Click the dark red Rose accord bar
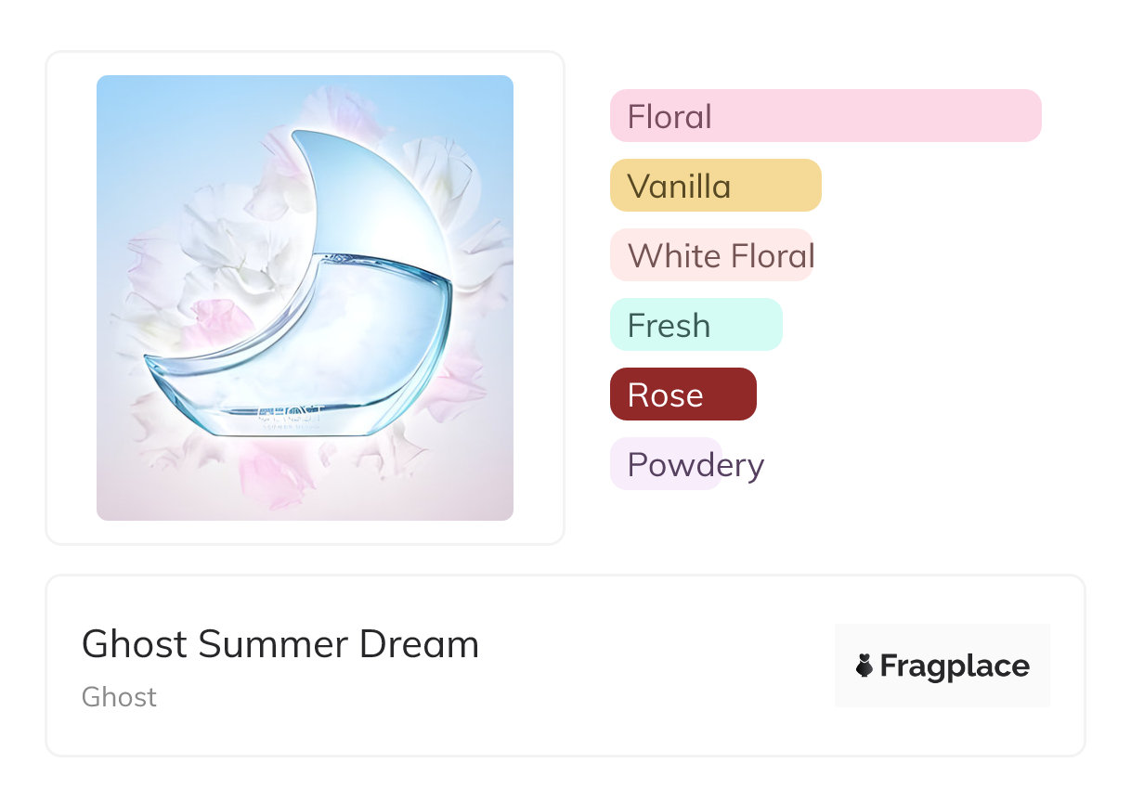 (x=682, y=395)
